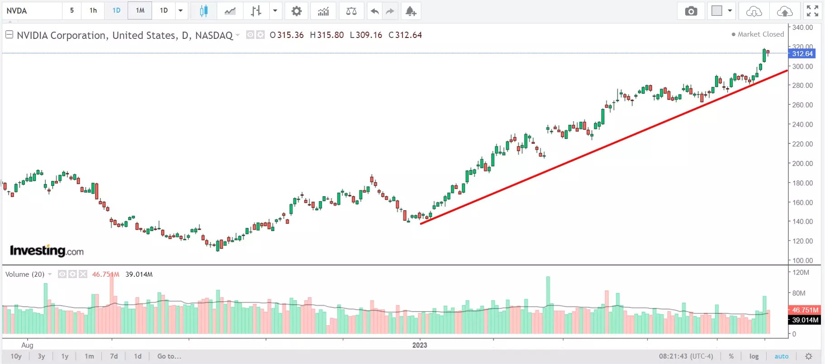Image resolution: width=825 pixels, height=364 pixels.
Task: Expand NVIDIA Corporation title dropdown arrow
Action: pos(238,35)
